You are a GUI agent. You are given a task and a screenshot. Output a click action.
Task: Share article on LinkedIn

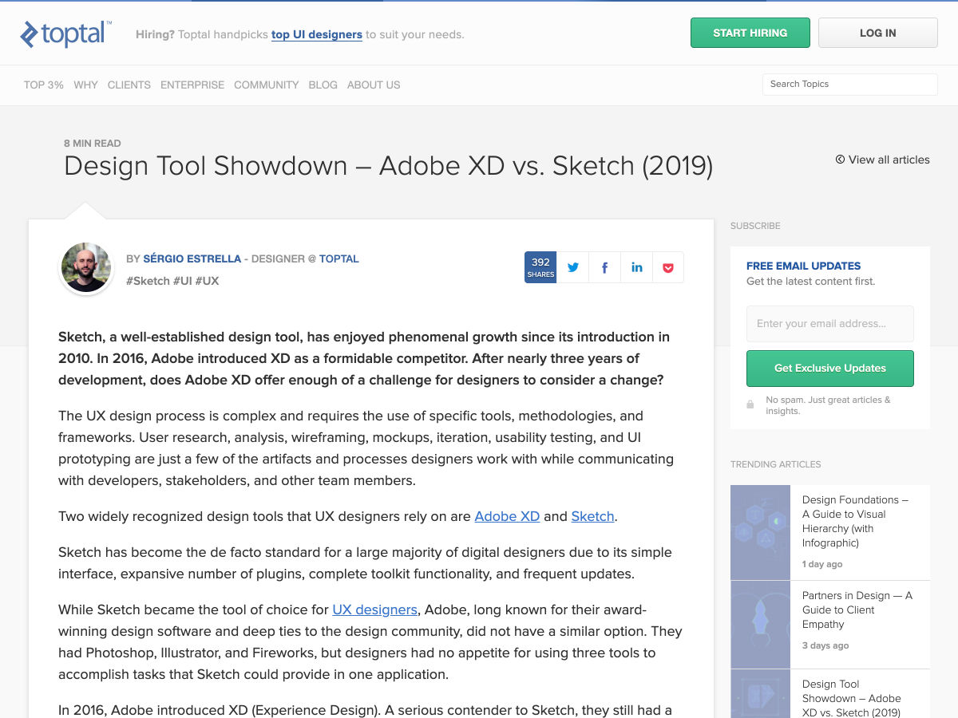pyautogui.click(x=636, y=267)
